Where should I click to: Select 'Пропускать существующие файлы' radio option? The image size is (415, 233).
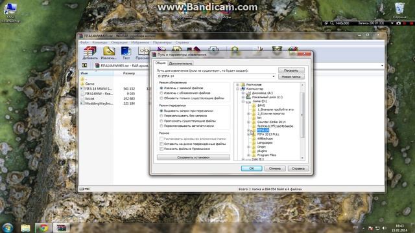161,121
